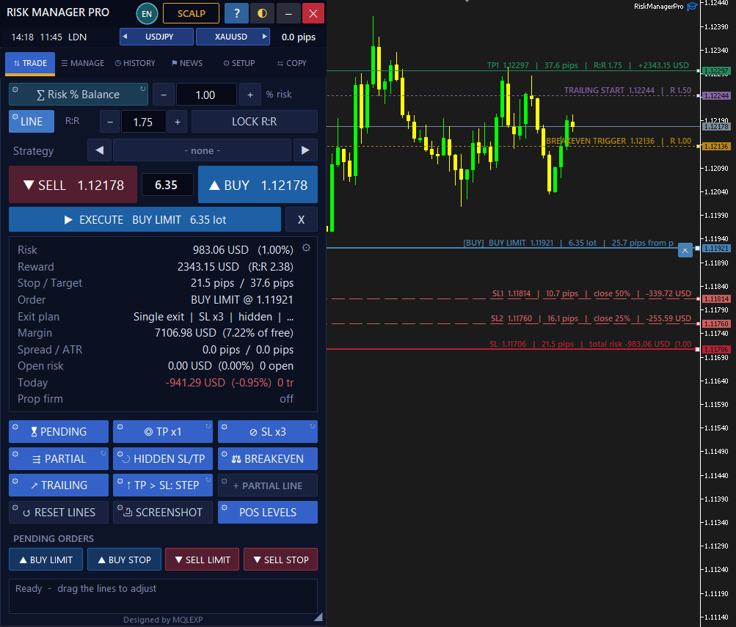Click BUY at 1.12178
The image size is (736, 627).
click(258, 185)
